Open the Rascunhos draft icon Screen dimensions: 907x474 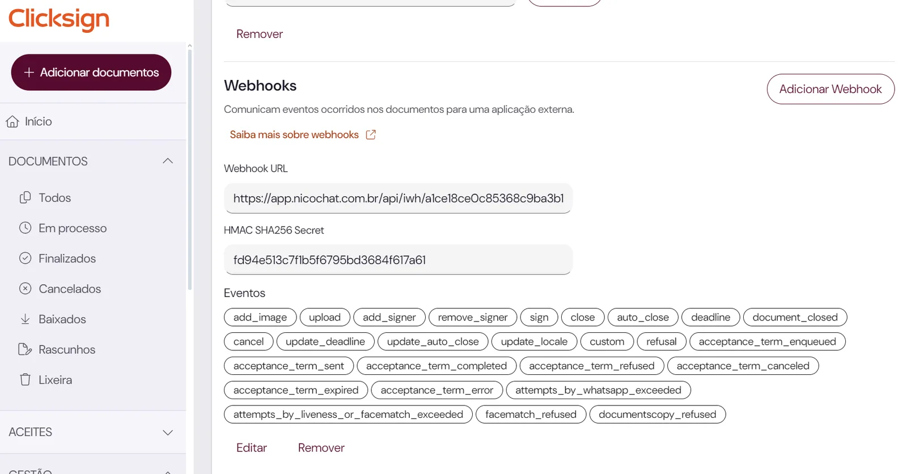click(25, 349)
